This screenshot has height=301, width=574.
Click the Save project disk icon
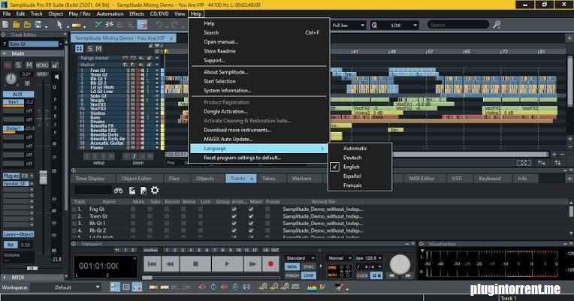(38, 25)
